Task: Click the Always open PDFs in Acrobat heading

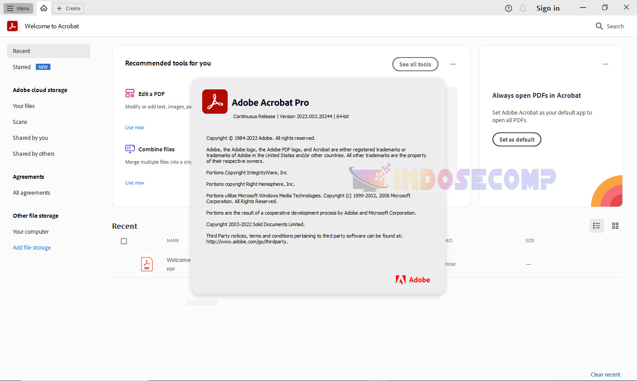Action: click(x=537, y=96)
